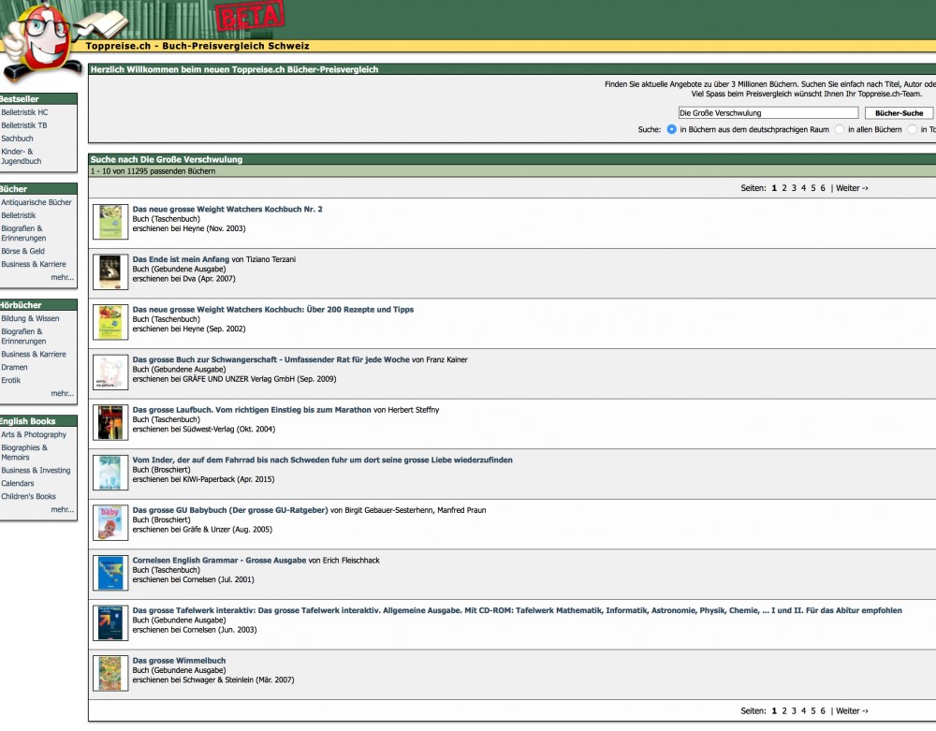Expand 'mehr...' under the Hörbücher section
Image resolution: width=936 pixels, height=731 pixels.
point(62,393)
